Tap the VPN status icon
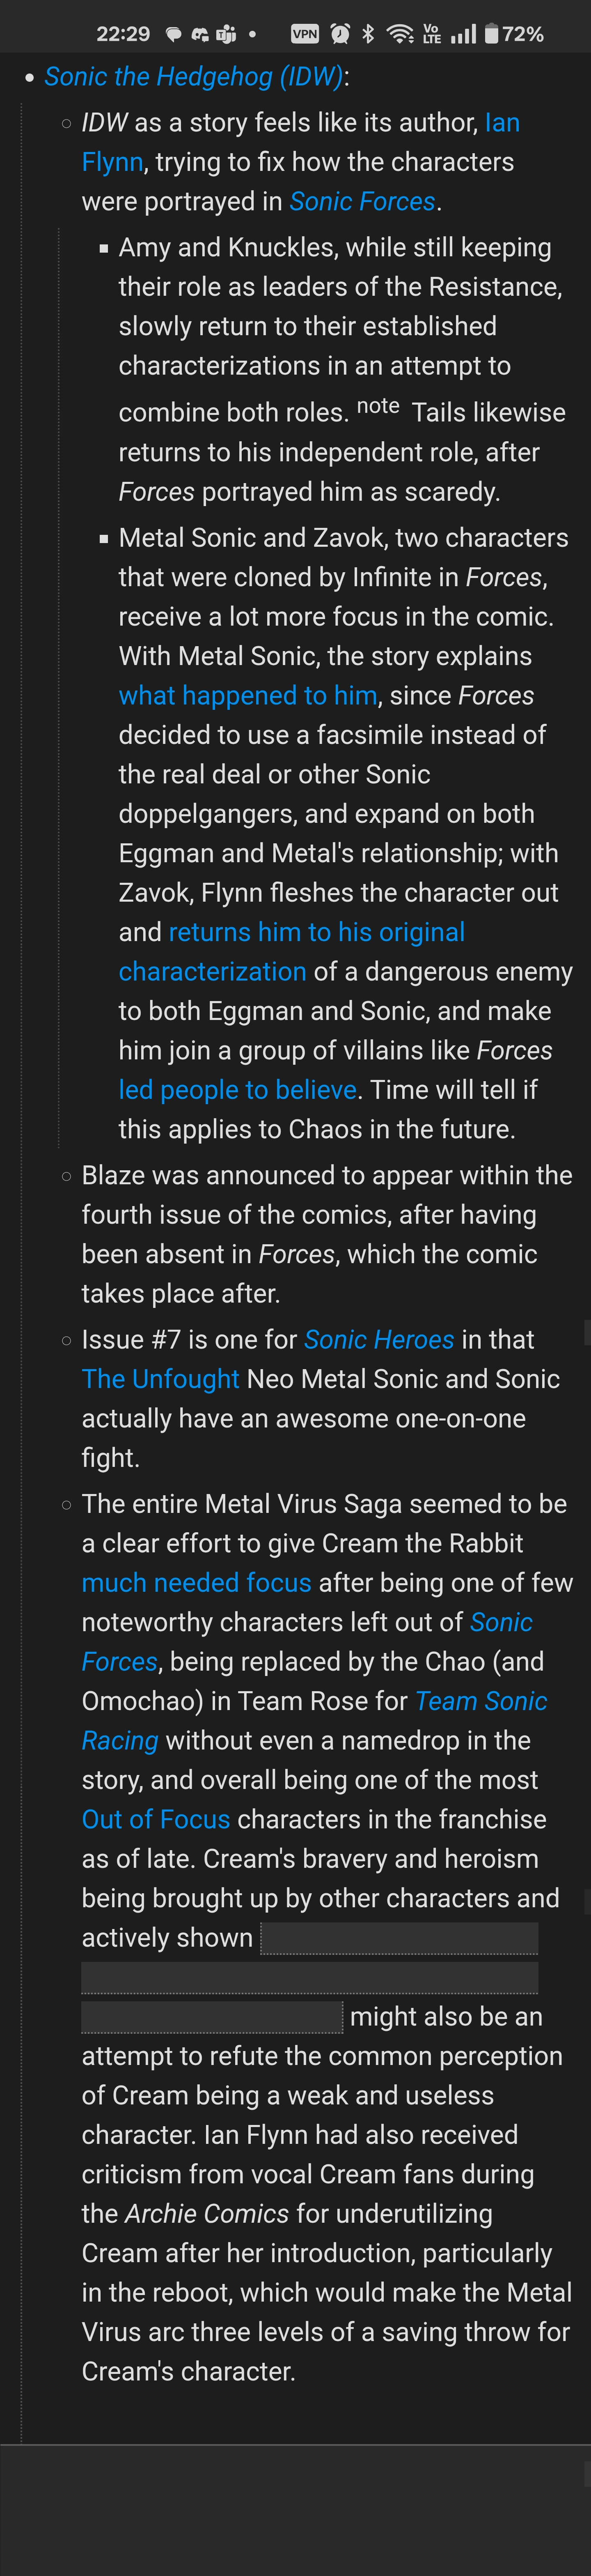591x2576 pixels. [x=305, y=34]
